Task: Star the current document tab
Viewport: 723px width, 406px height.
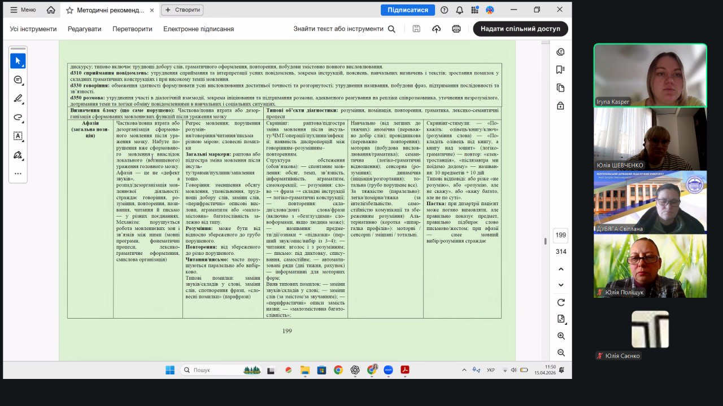Action: 69,10
